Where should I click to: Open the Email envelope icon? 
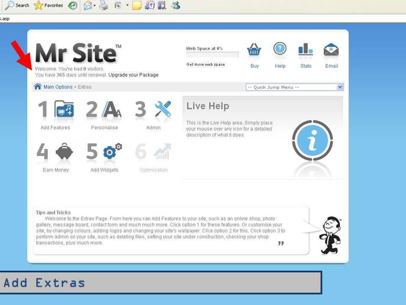331,50
